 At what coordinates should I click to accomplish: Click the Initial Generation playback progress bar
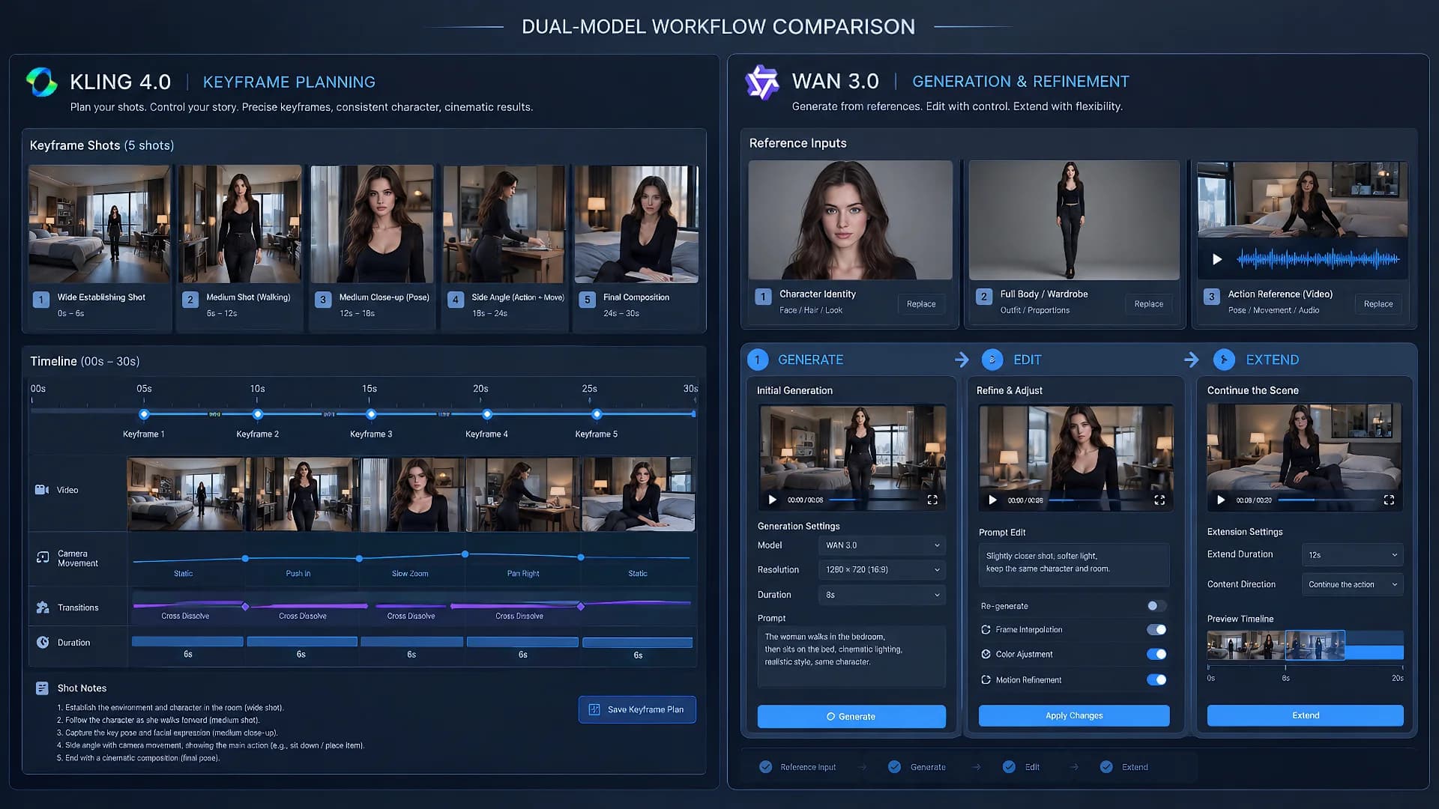click(x=874, y=500)
